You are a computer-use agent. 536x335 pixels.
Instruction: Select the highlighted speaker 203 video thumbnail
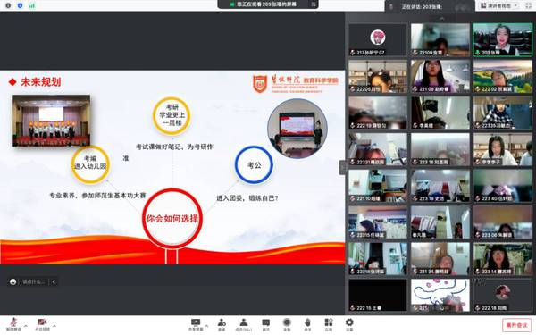pyautogui.click(x=502, y=39)
